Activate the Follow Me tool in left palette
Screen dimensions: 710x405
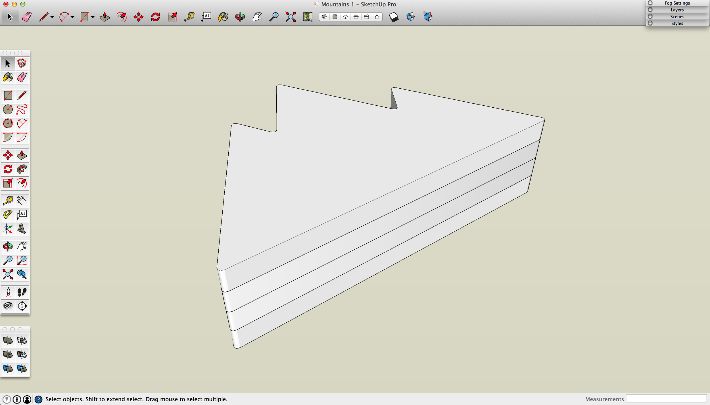pyautogui.click(x=22, y=169)
